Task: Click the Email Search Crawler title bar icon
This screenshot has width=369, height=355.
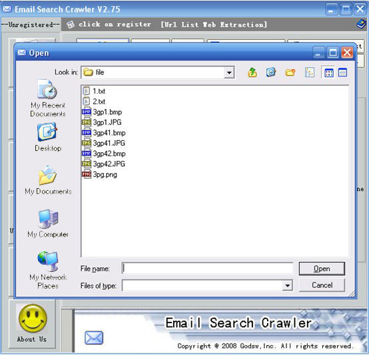Action: pos(7,9)
